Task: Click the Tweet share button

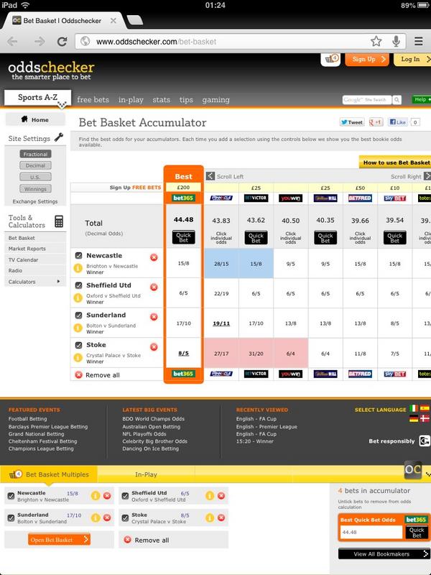Action: (352, 122)
